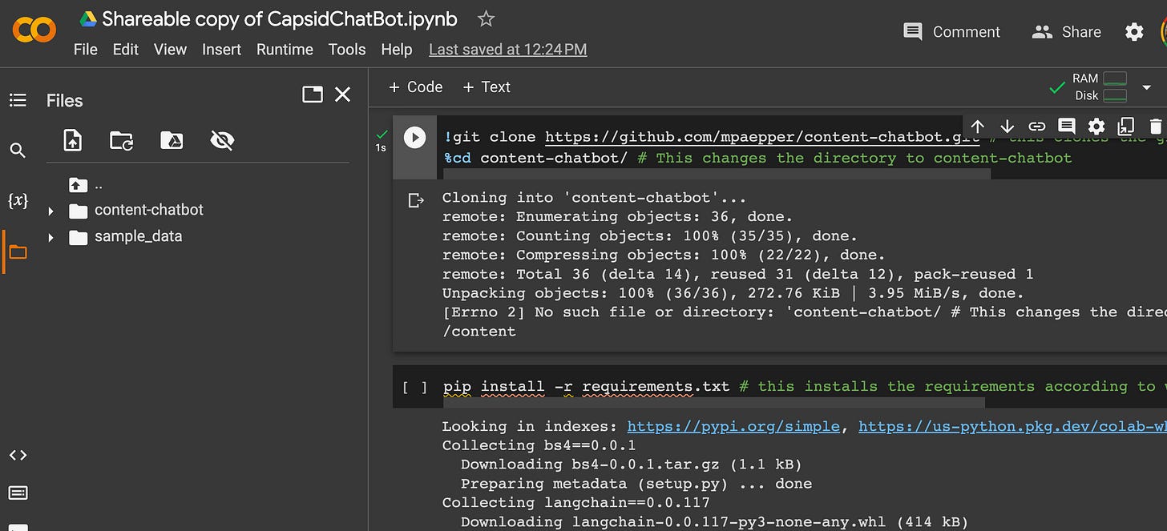Upload a file to session storage
This screenshot has height=531, width=1167.
point(73,141)
